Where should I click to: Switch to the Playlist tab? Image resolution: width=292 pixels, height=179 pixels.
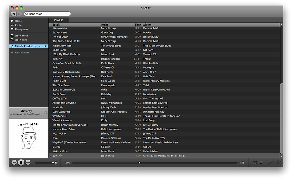pos(58,20)
